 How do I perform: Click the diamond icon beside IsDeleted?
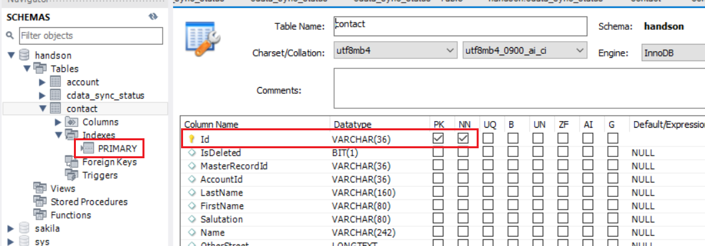point(191,153)
